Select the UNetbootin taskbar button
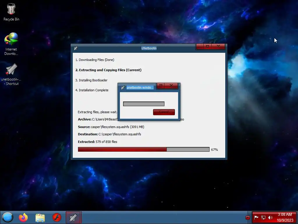Viewport: 298px width, 224px height. (73, 217)
